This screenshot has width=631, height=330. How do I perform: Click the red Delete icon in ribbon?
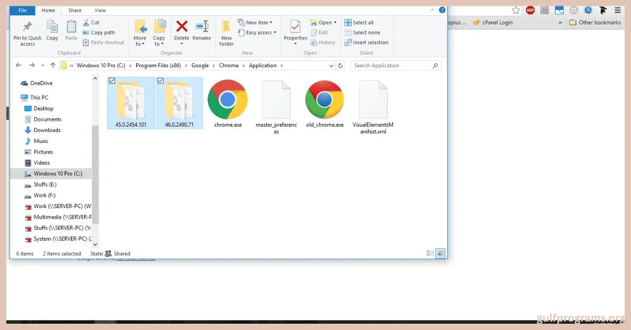tap(182, 27)
